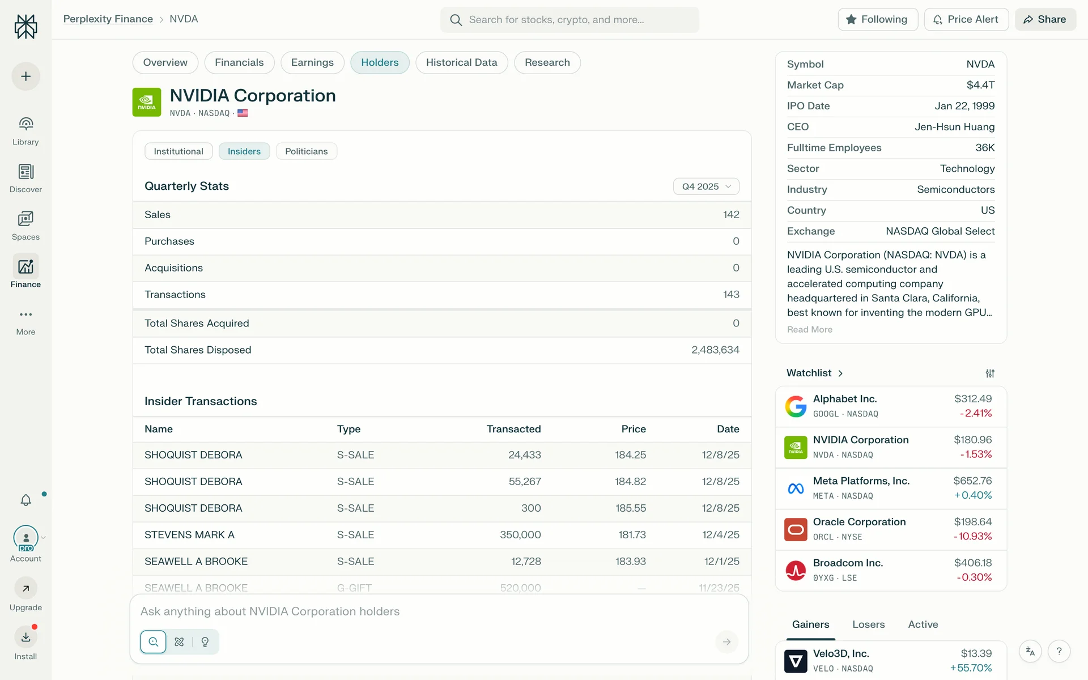Click the new thread plus icon

coord(25,76)
